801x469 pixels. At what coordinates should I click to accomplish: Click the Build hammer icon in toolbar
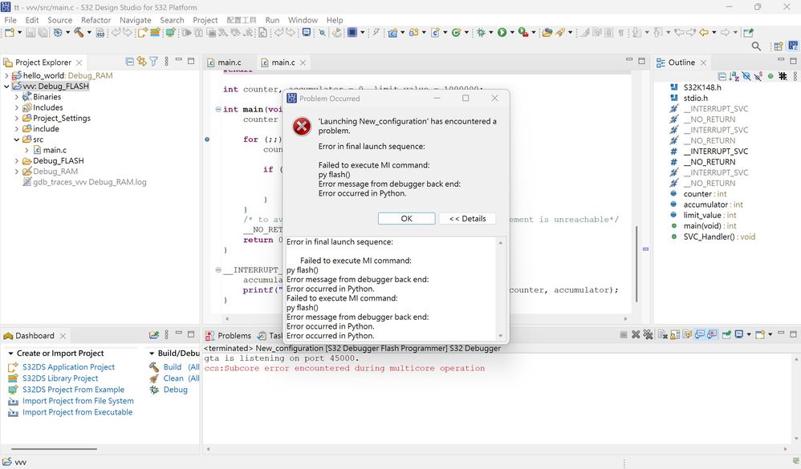78,34
